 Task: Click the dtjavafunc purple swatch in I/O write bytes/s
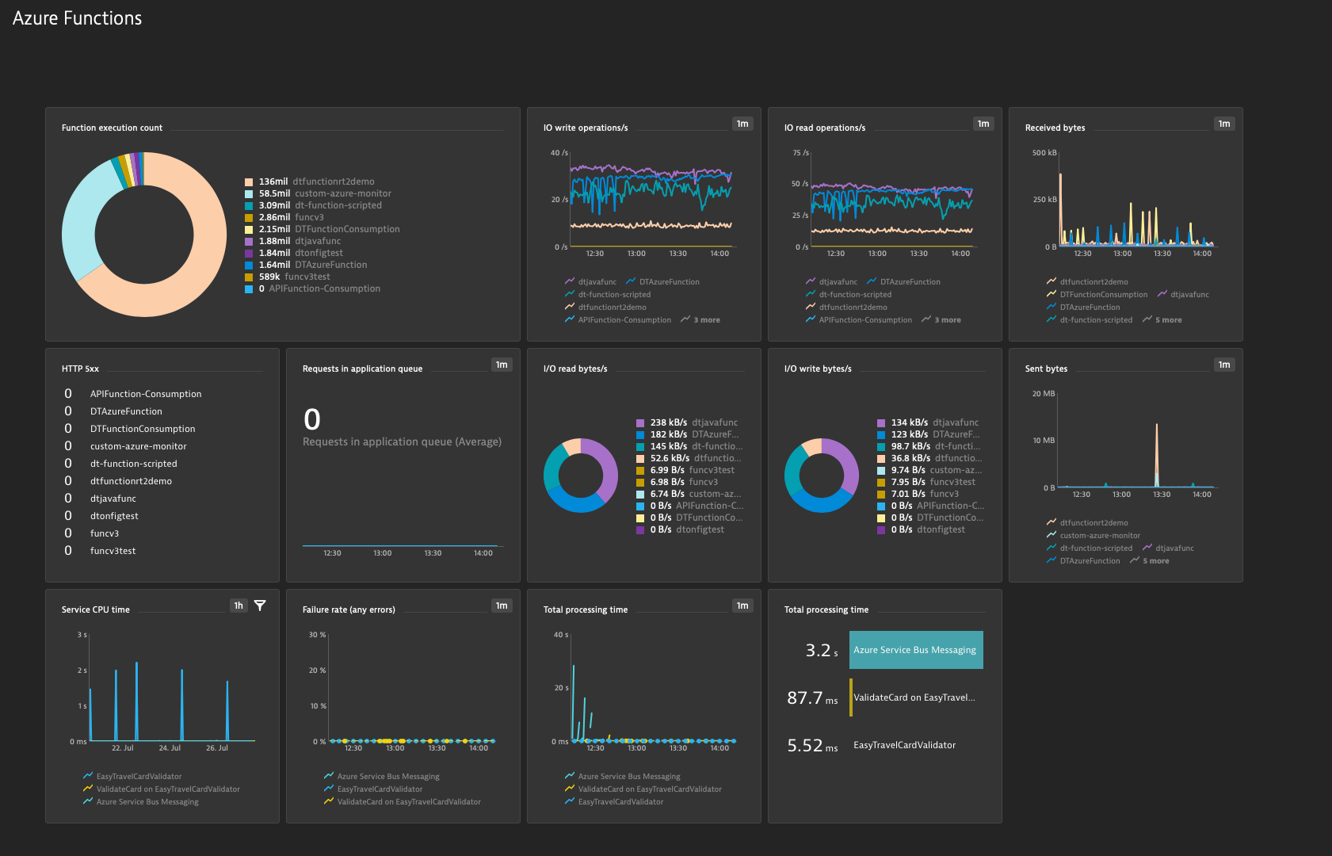[x=881, y=423]
